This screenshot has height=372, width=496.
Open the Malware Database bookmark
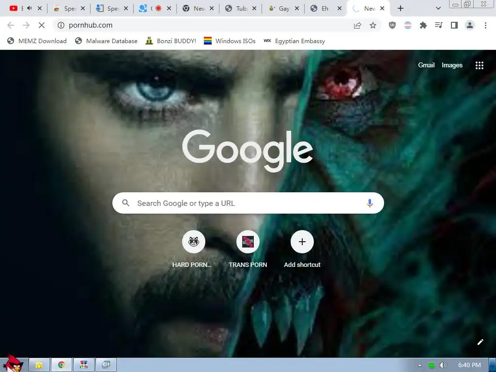coord(106,41)
